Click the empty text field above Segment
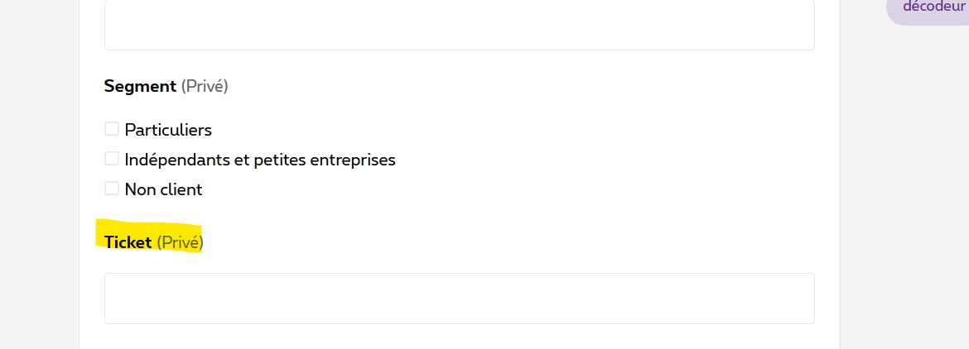Screen dimensions: 969x349 [x=459, y=26]
